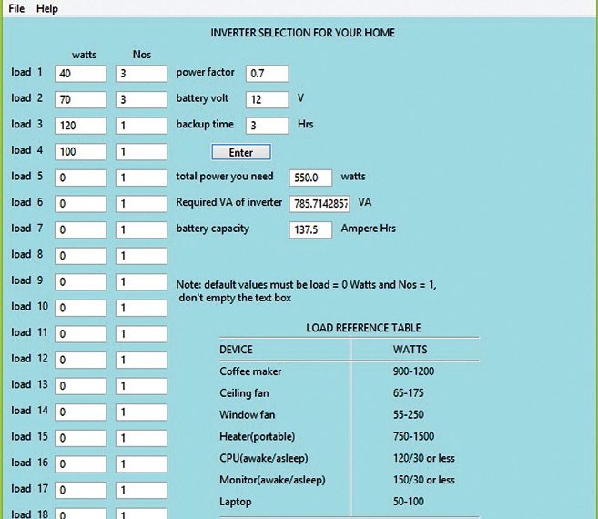598x519 pixels.
Task: Click the load 17 Nos input
Action: (x=141, y=490)
